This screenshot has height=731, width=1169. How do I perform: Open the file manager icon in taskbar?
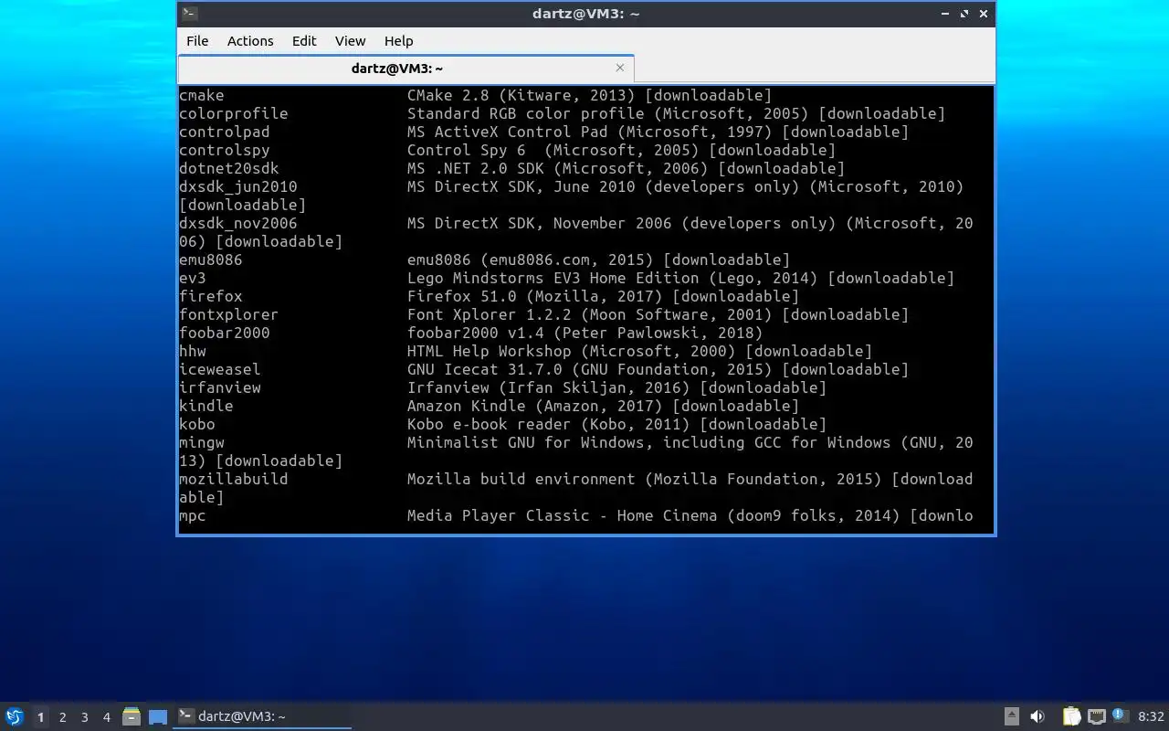coord(132,716)
